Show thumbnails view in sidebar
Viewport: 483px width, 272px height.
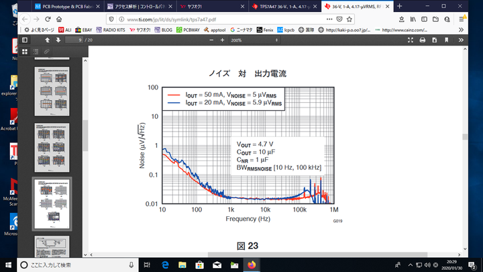tap(25, 51)
